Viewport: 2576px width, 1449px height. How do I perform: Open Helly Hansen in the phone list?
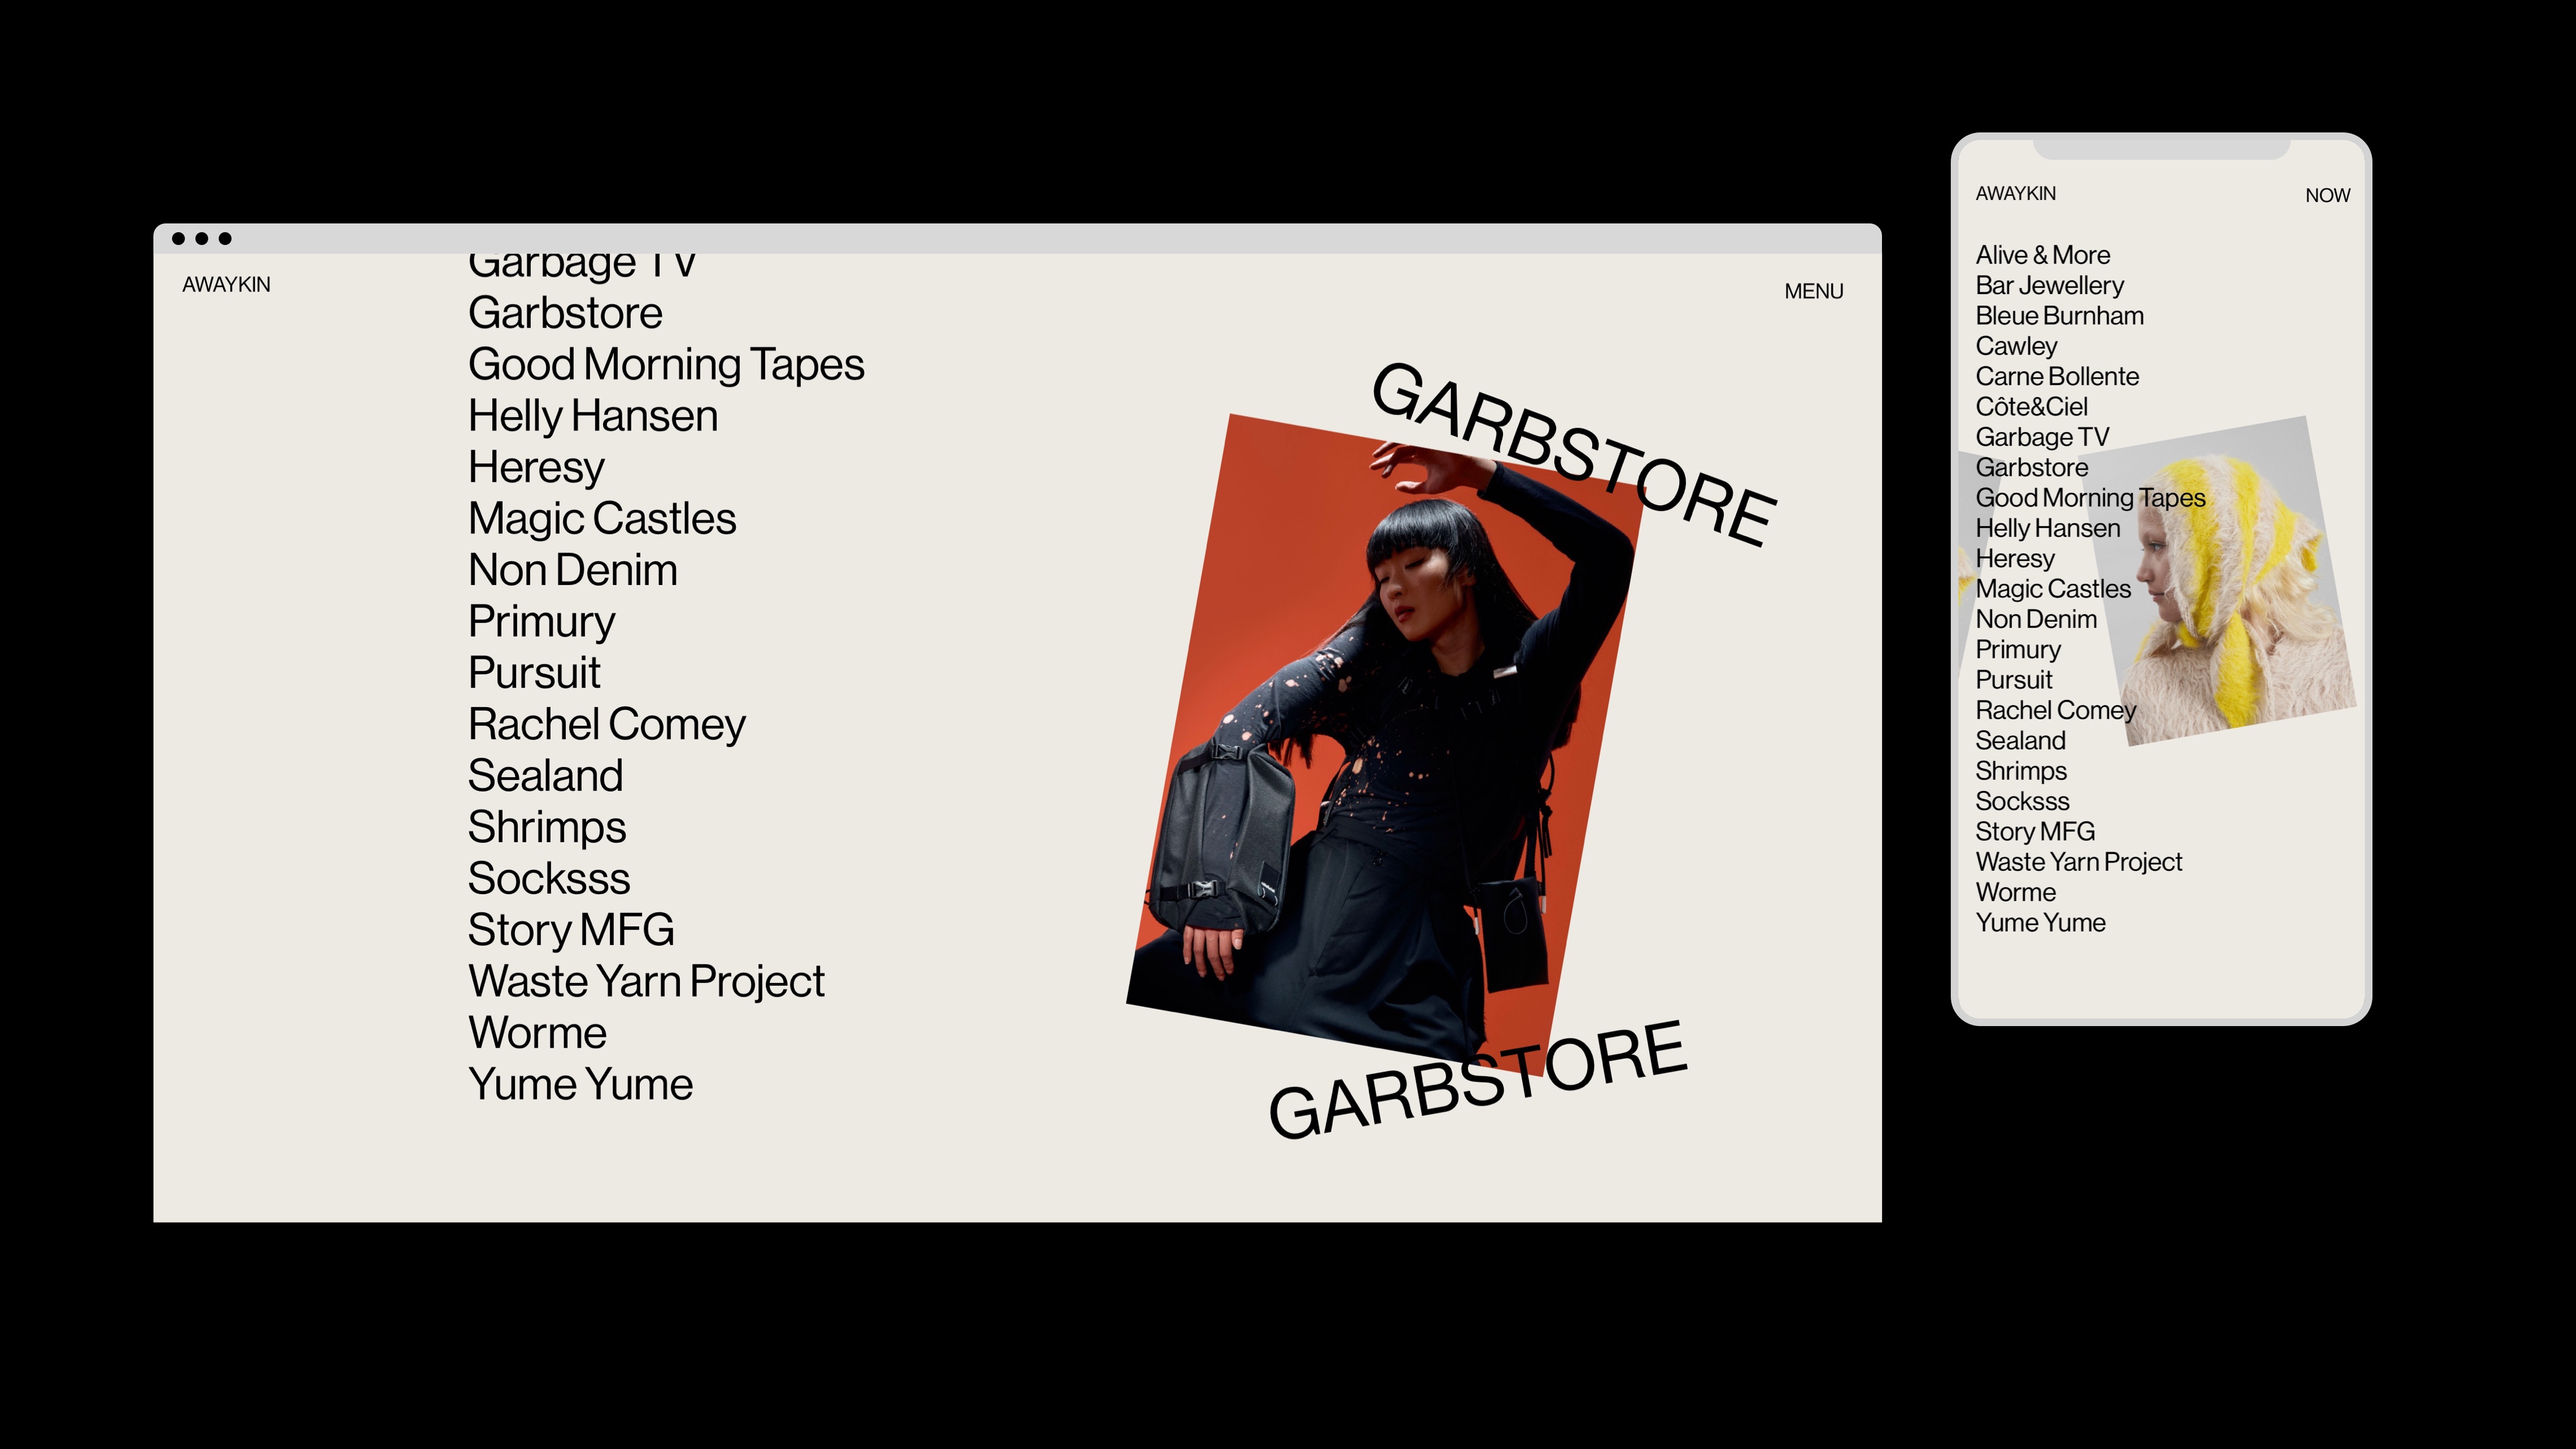point(2047,528)
